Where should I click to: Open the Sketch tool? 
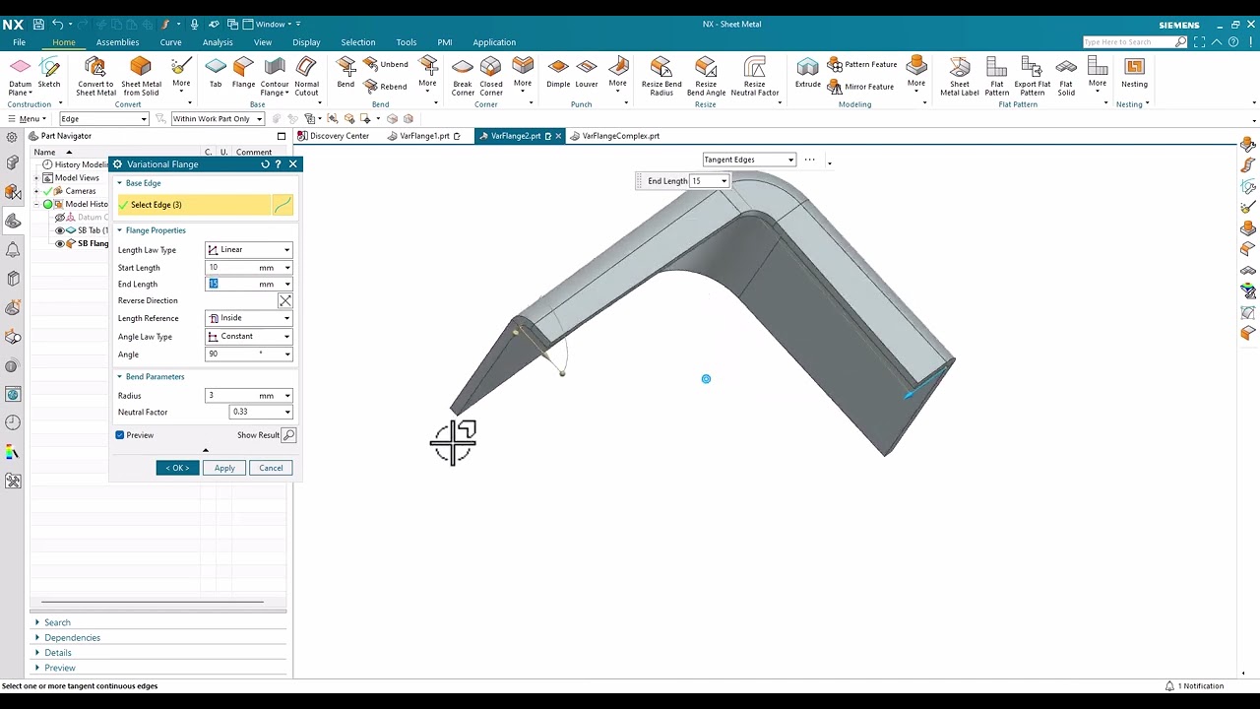click(49, 73)
